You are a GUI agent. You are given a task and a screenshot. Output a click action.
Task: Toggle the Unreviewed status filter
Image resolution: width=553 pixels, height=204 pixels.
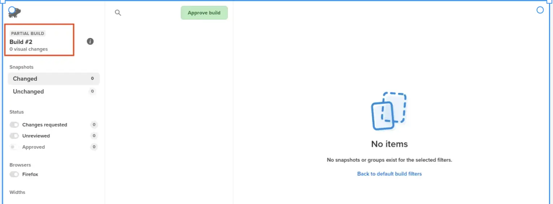pyautogui.click(x=14, y=136)
